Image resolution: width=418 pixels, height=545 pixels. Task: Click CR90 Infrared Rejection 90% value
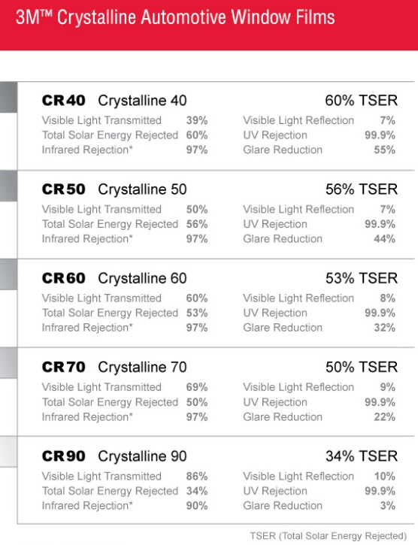(x=197, y=505)
